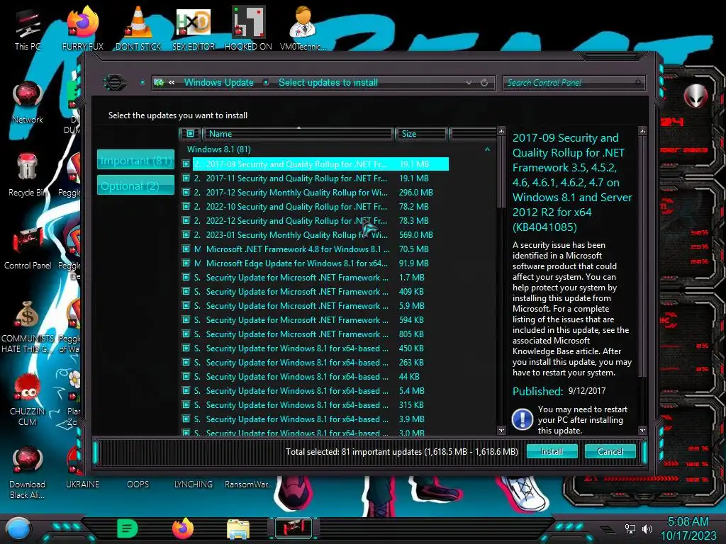The width and height of the screenshot is (726, 544).
Task: Click the network tray icon
Action: (x=630, y=528)
